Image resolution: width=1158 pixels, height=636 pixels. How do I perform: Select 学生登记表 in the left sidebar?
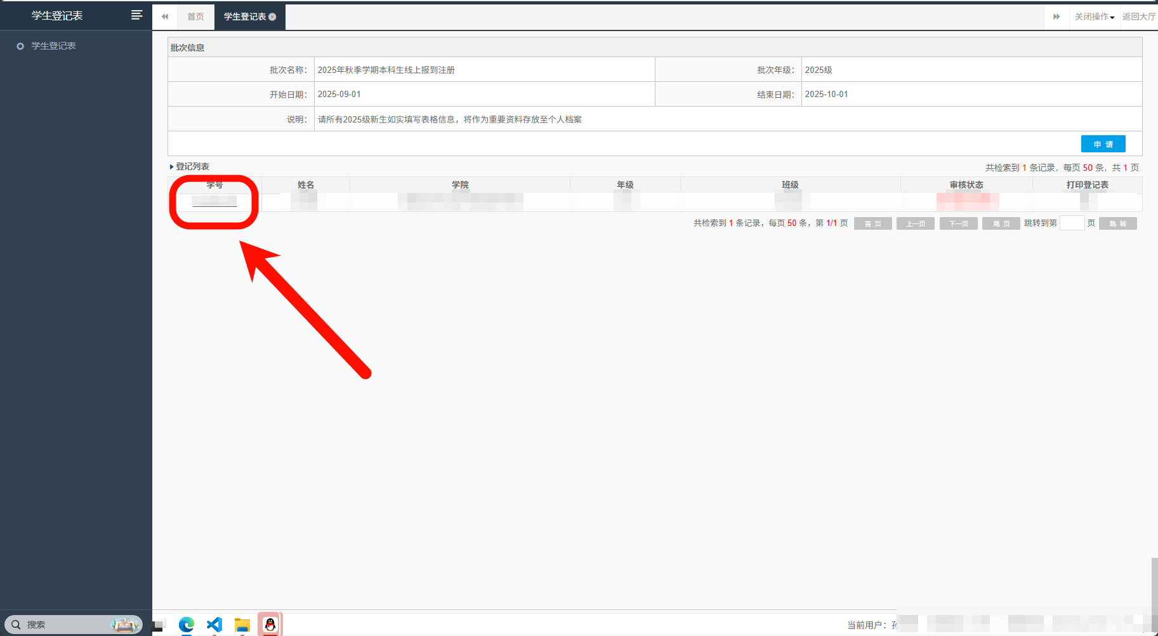(53, 46)
